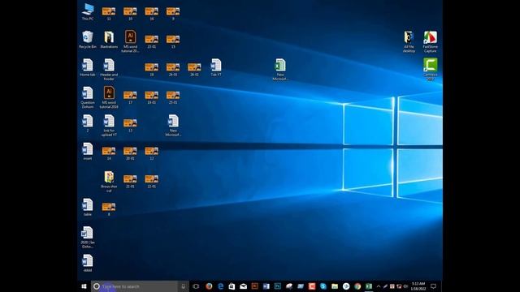Open the Windows Start menu
Screen dimensions: 520x292
click(x=84, y=286)
